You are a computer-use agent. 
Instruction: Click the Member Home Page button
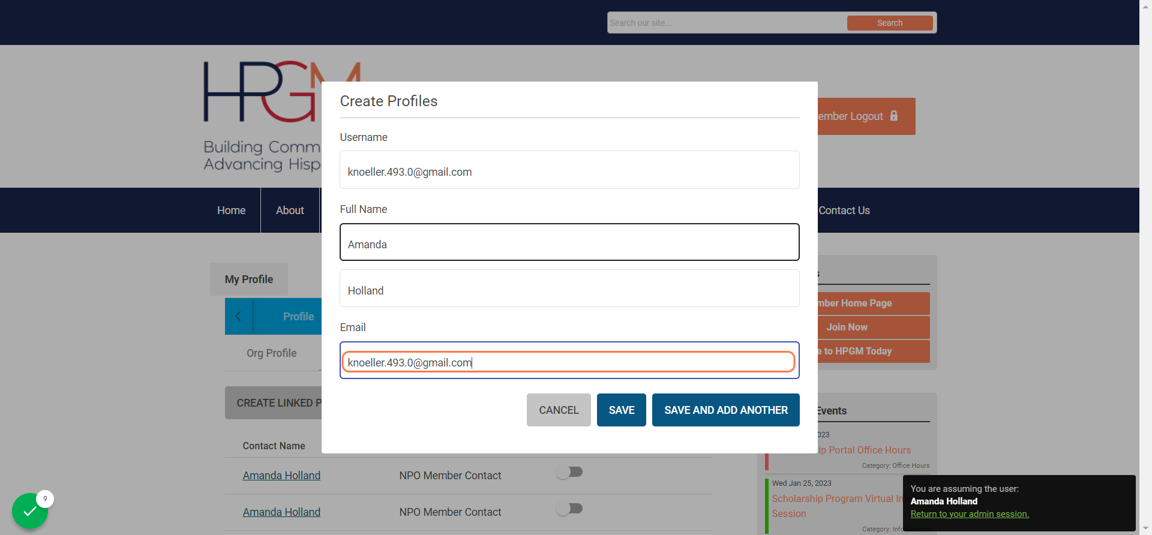tap(873, 303)
